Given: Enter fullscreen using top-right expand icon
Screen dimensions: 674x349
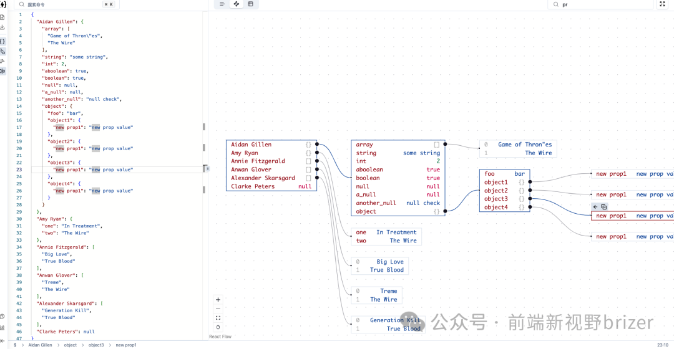Looking at the screenshot, I should (662, 4).
